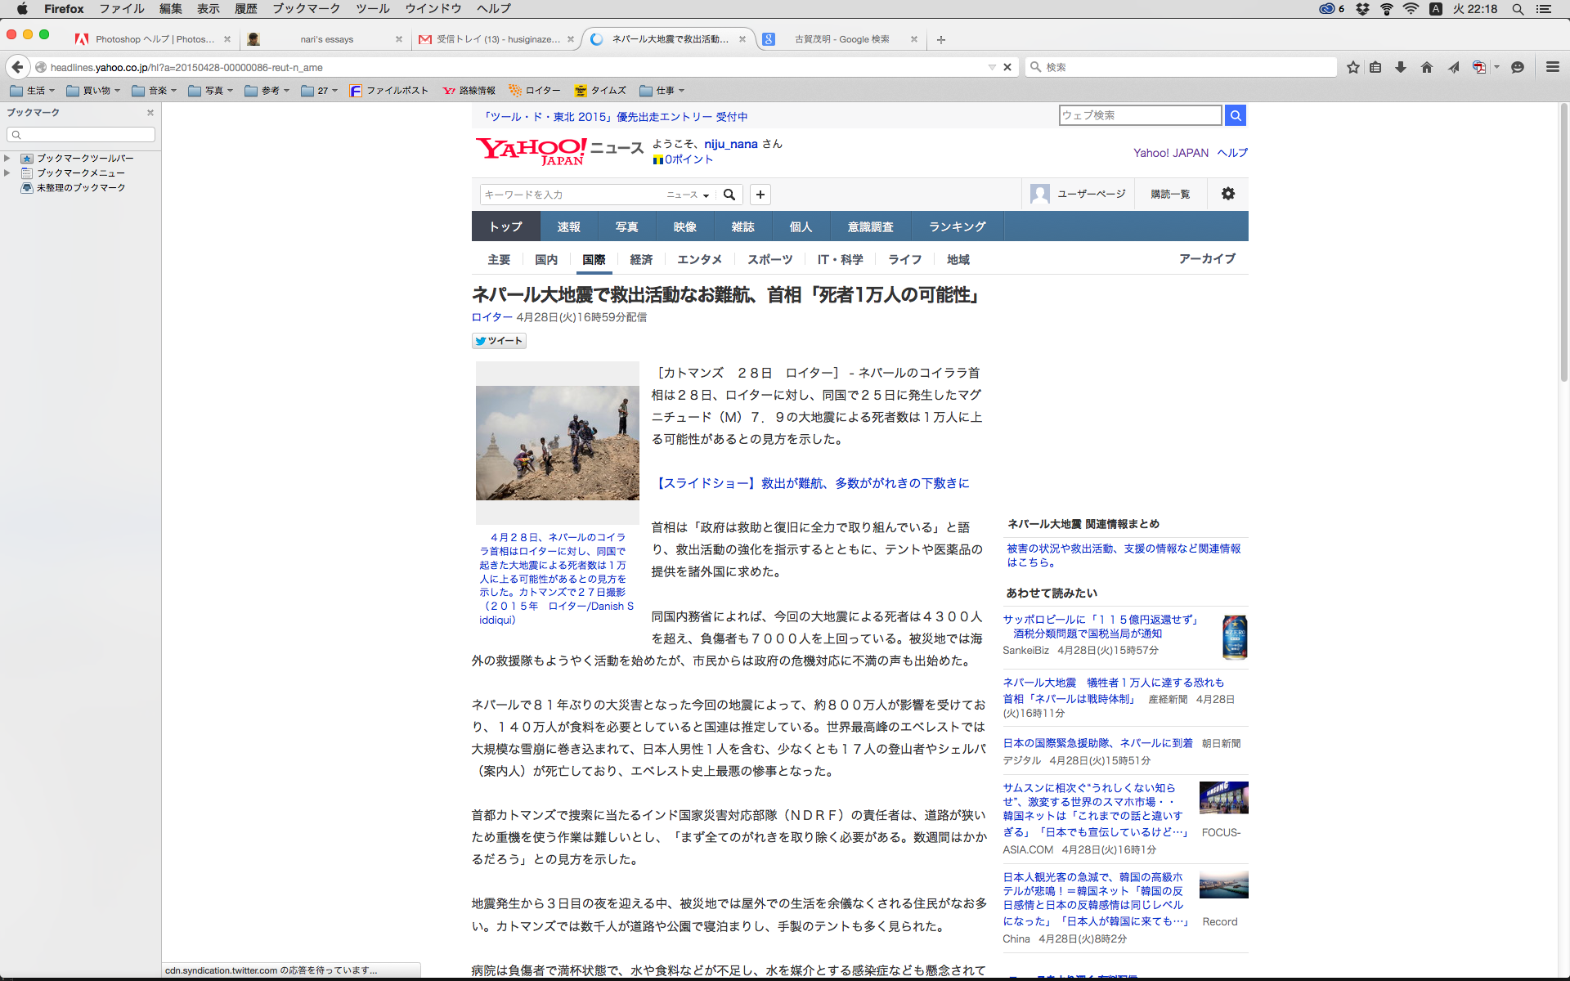Screen dimensions: 1570x981
Task: Click Yahoo settings gear icon
Action: (1227, 194)
